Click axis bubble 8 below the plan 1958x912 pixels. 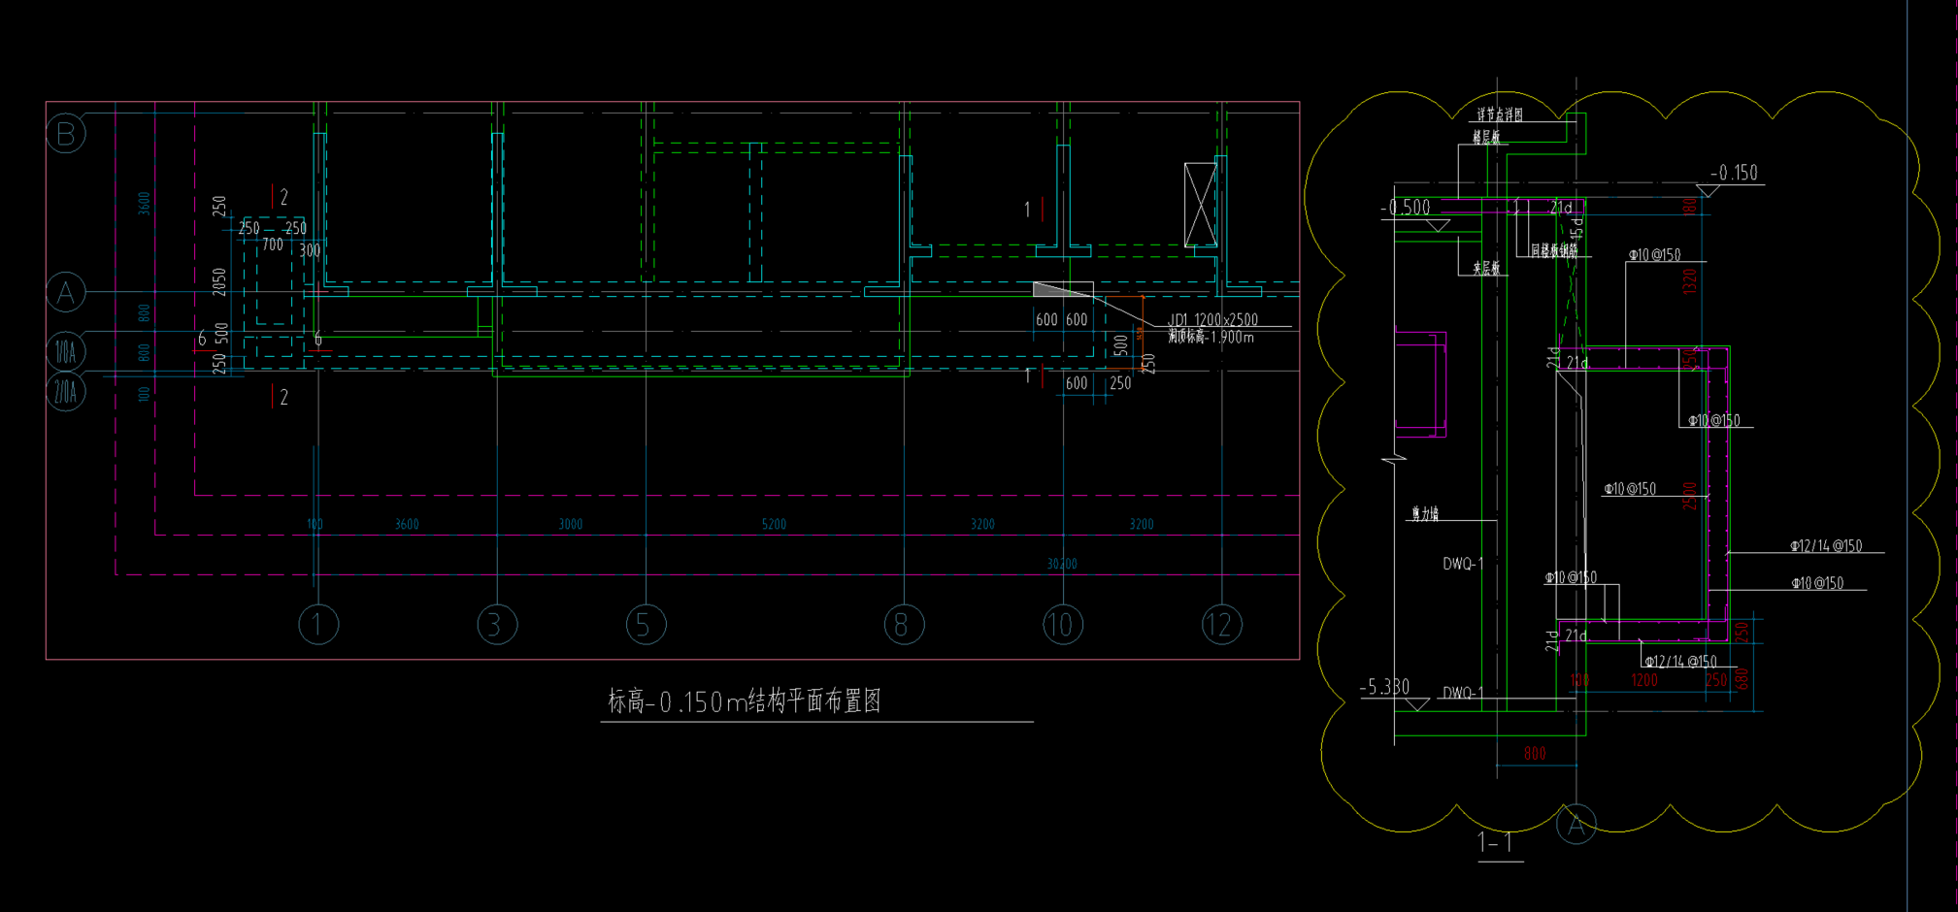(904, 625)
